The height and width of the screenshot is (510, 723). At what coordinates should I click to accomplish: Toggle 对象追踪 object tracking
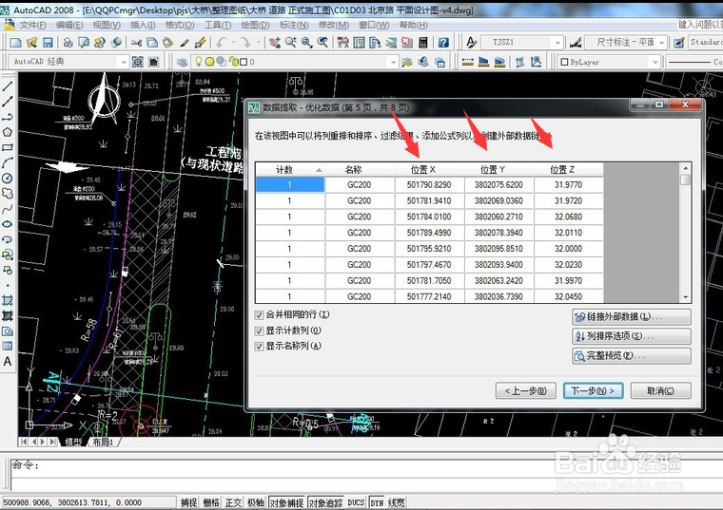click(325, 502)
